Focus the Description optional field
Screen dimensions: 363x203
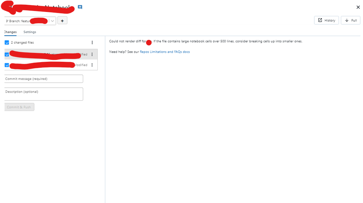44,94
